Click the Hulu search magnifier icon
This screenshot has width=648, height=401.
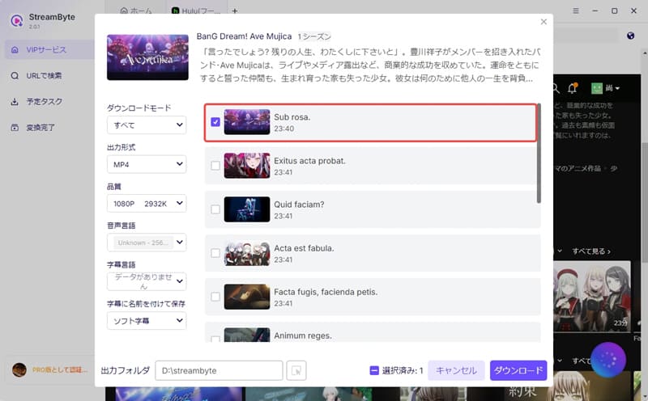click(556, 88)
